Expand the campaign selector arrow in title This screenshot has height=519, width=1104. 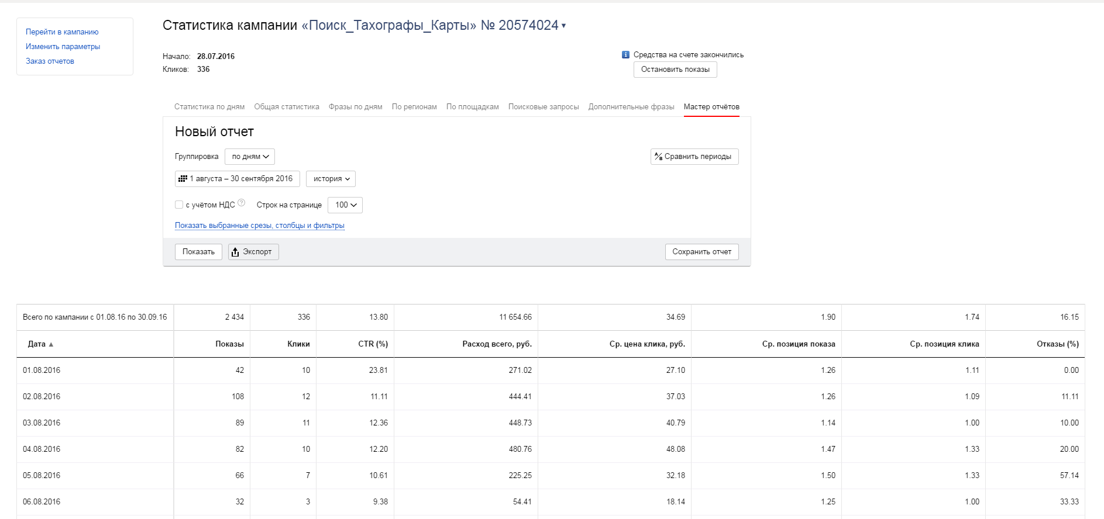point(564,26)
